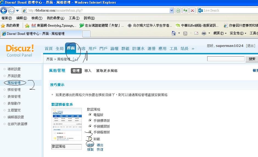Stop loading with the red X icon

[192, 10]
